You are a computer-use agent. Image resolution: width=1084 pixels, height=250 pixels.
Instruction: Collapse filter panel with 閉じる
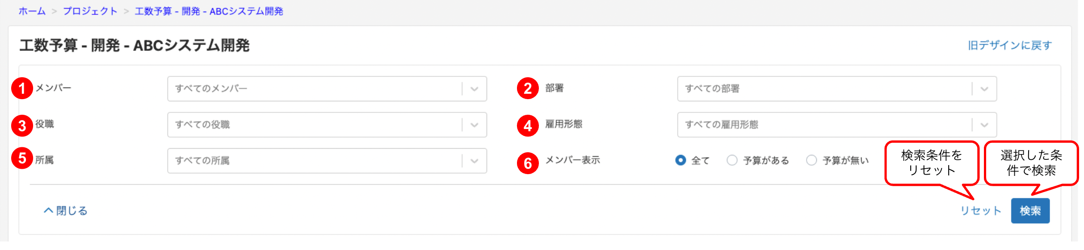click(65, 211)
